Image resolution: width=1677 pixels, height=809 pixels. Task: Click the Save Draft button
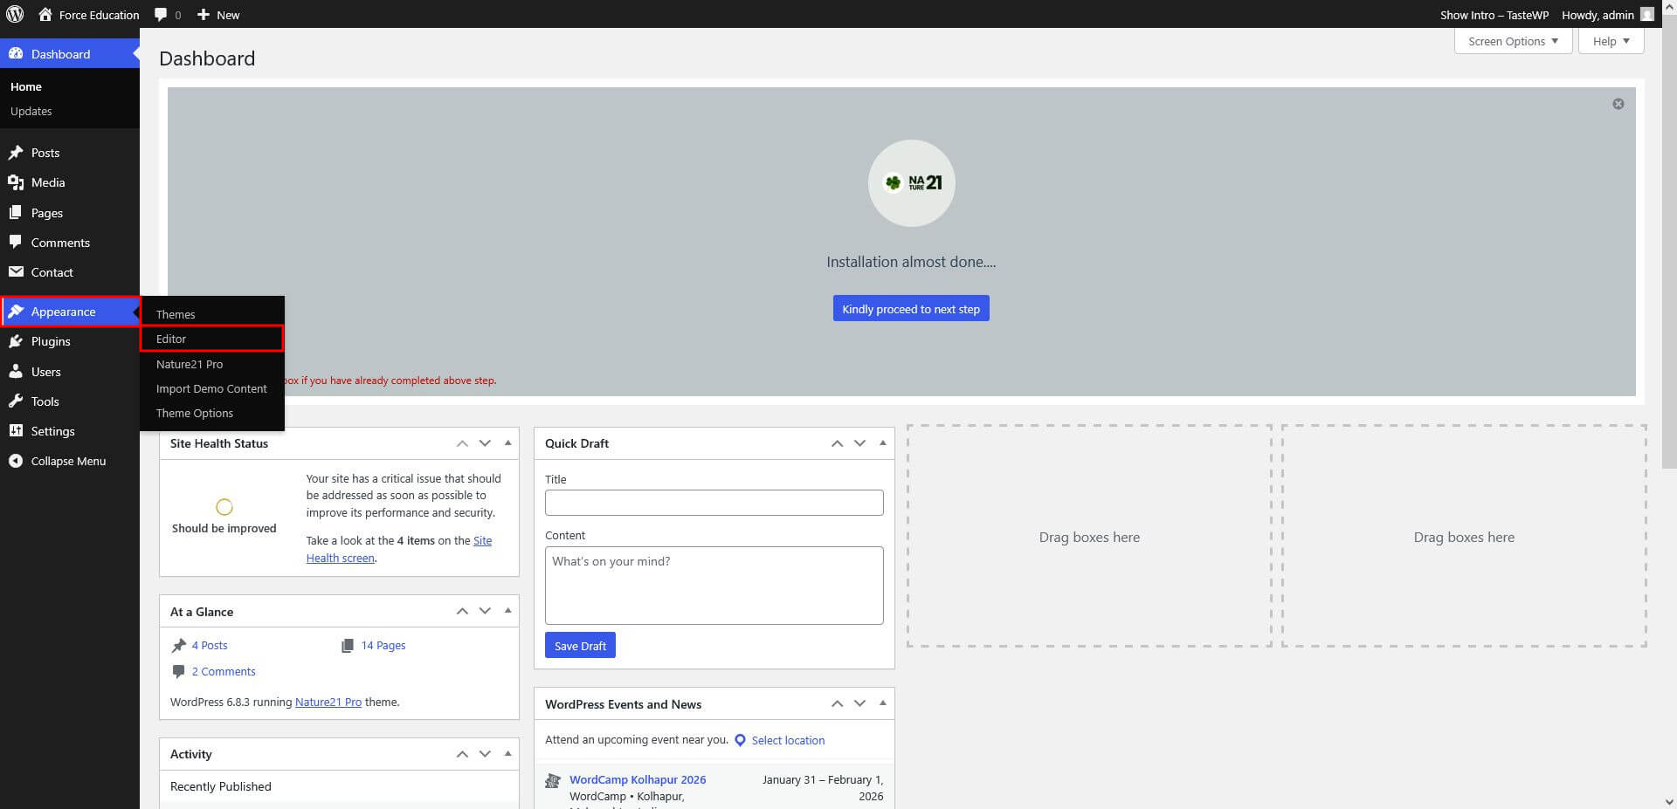(580, 646)
